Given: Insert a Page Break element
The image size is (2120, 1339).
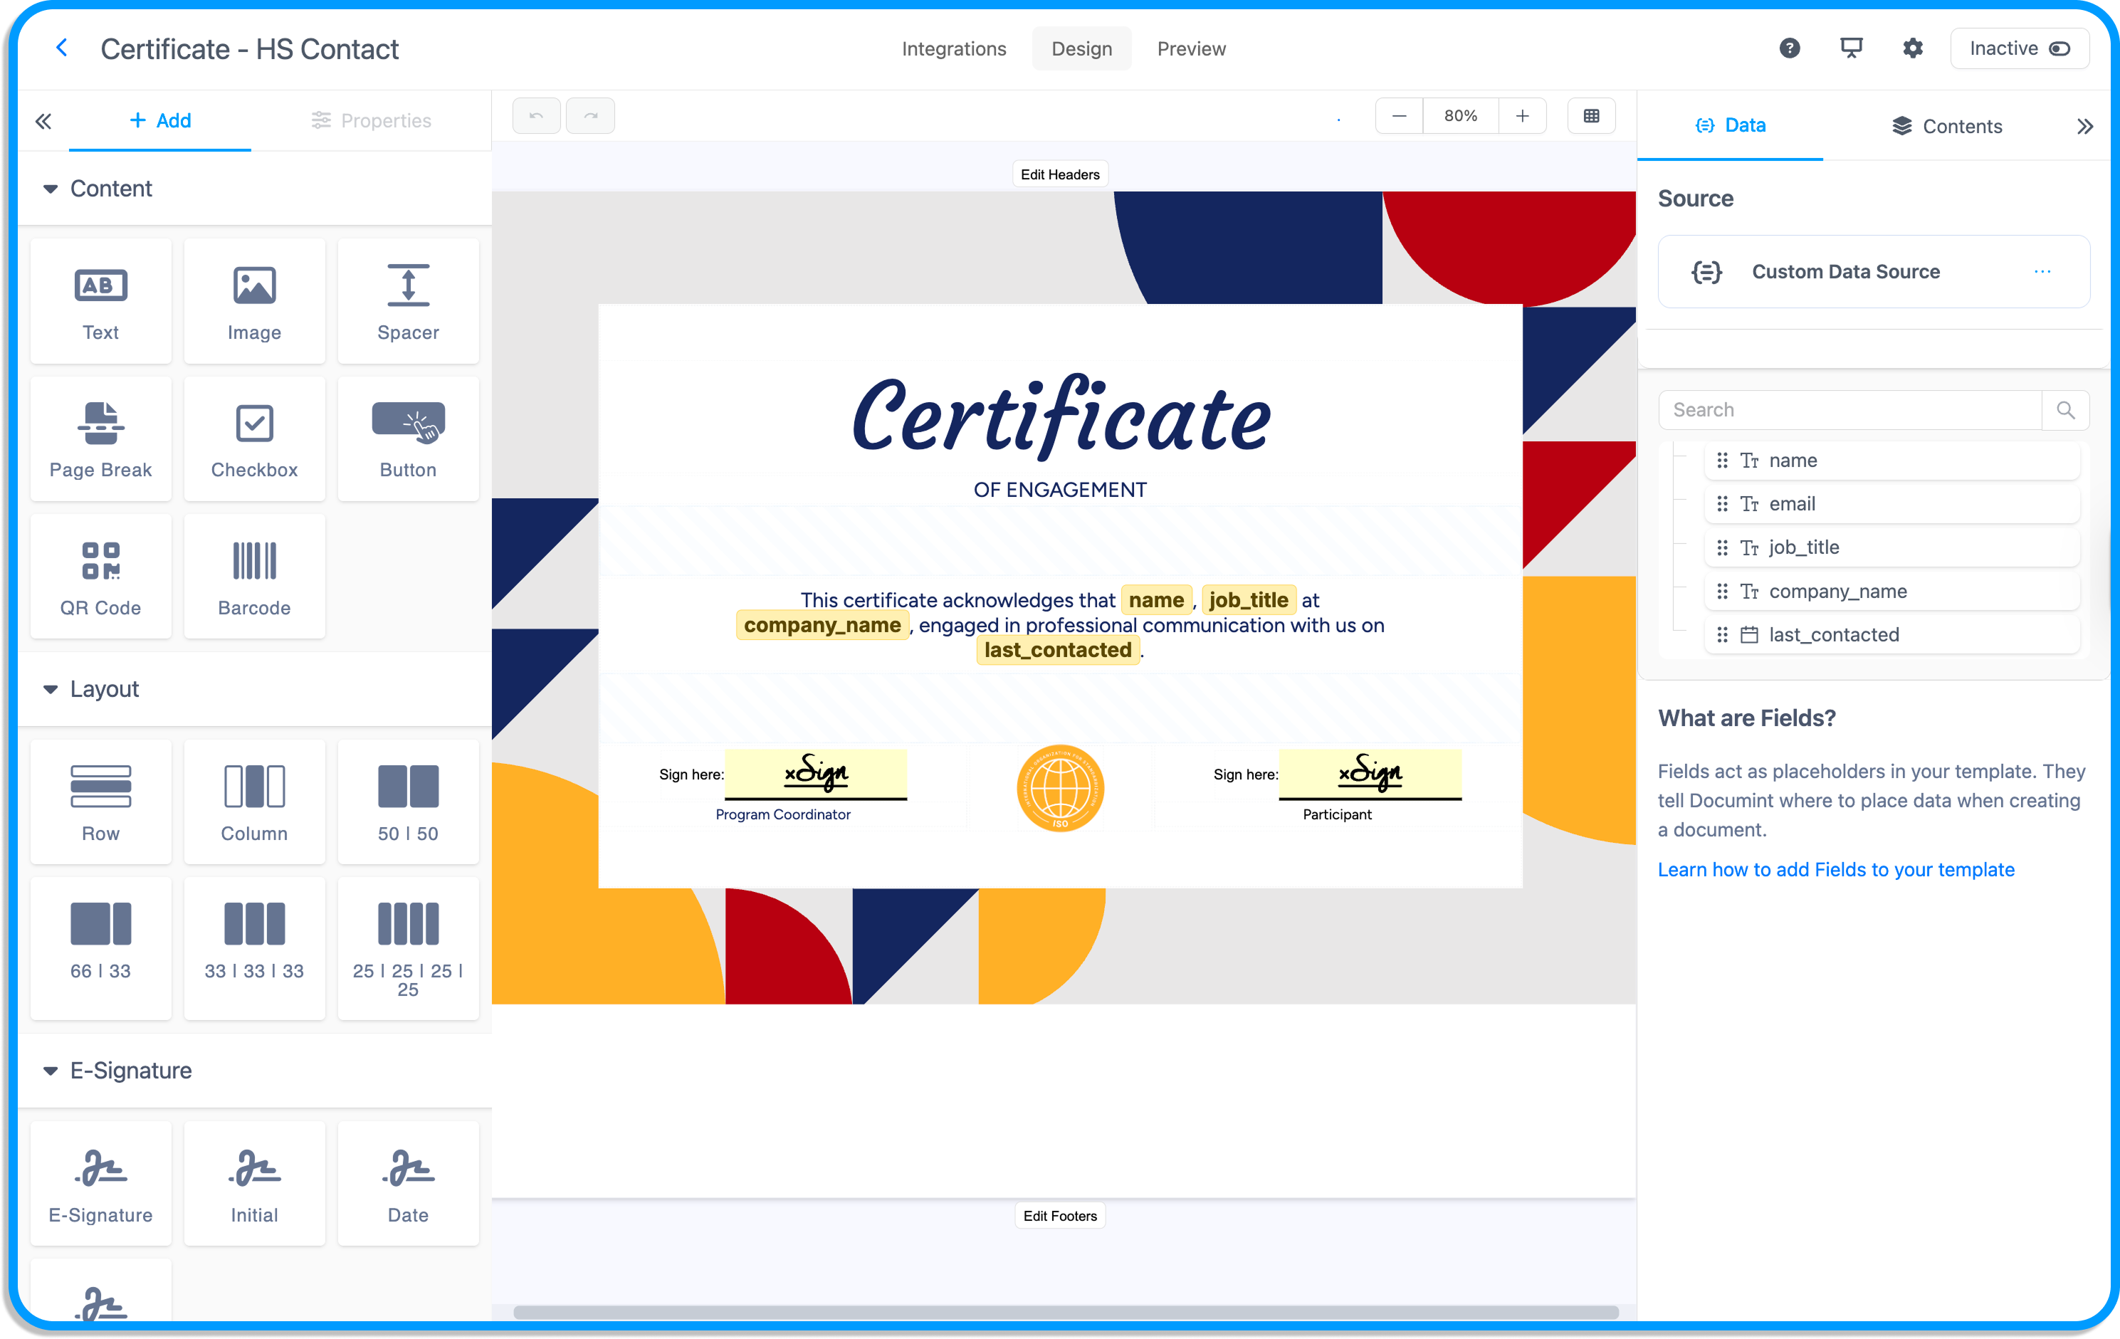Looking at the screenshot, I should (100, 439).
